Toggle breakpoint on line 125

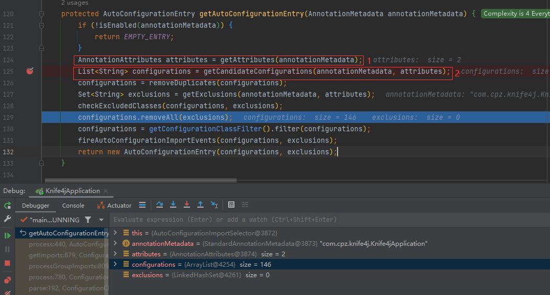point(30,71)
